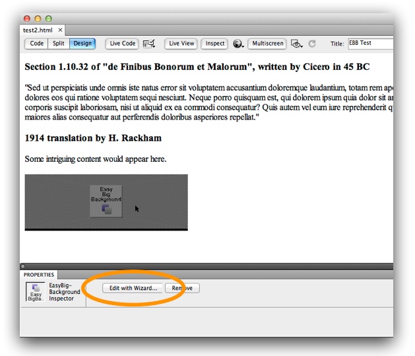Click the Edit with Wizard button
415x356 pixels.
coord(133,288)
